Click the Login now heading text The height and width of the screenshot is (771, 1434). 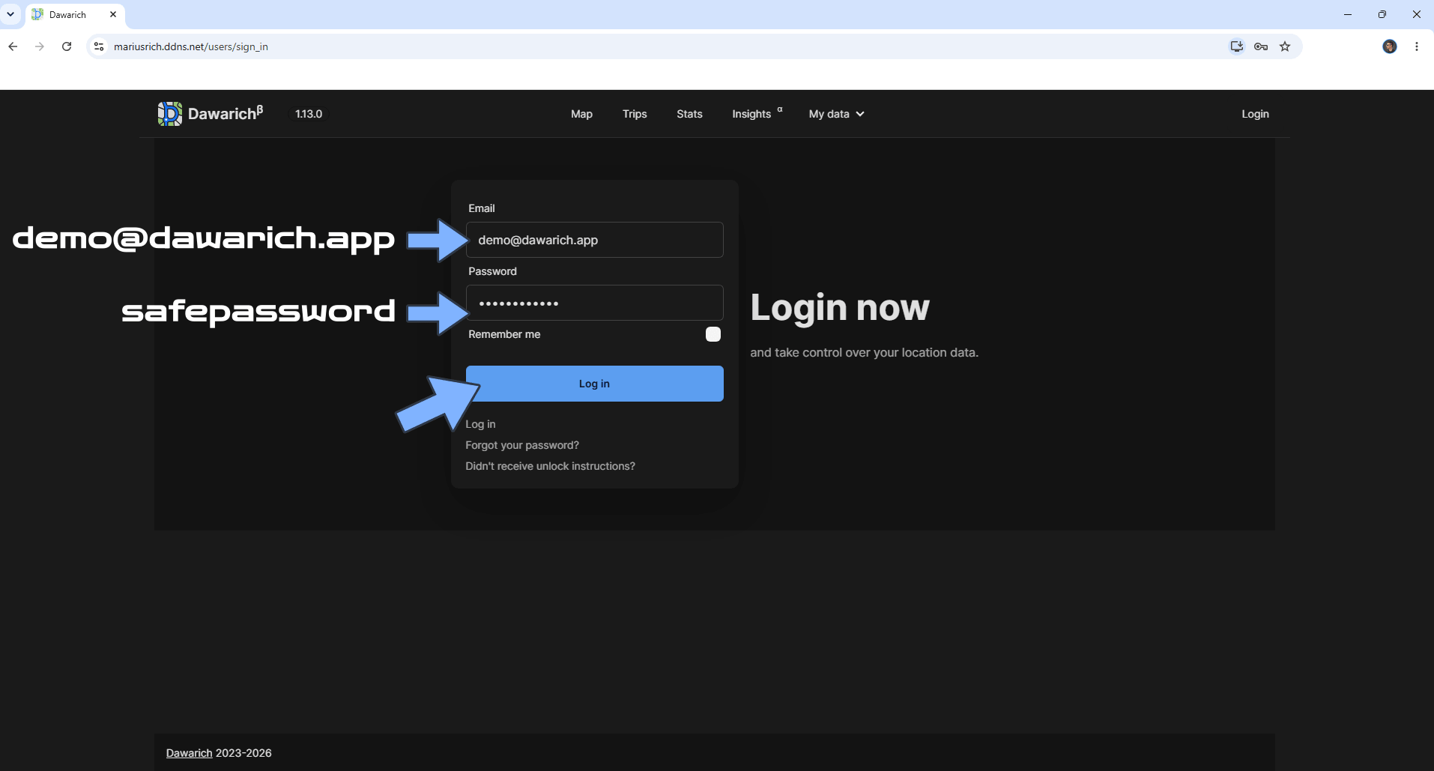click(x=840, y=308)
